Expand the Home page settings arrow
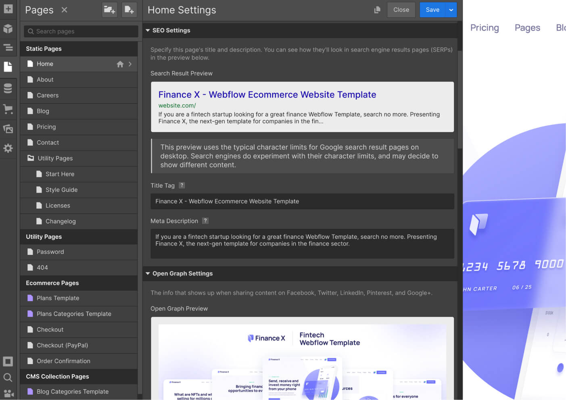Viewport: 566px width, 400px height. click(x=130, y=64)
